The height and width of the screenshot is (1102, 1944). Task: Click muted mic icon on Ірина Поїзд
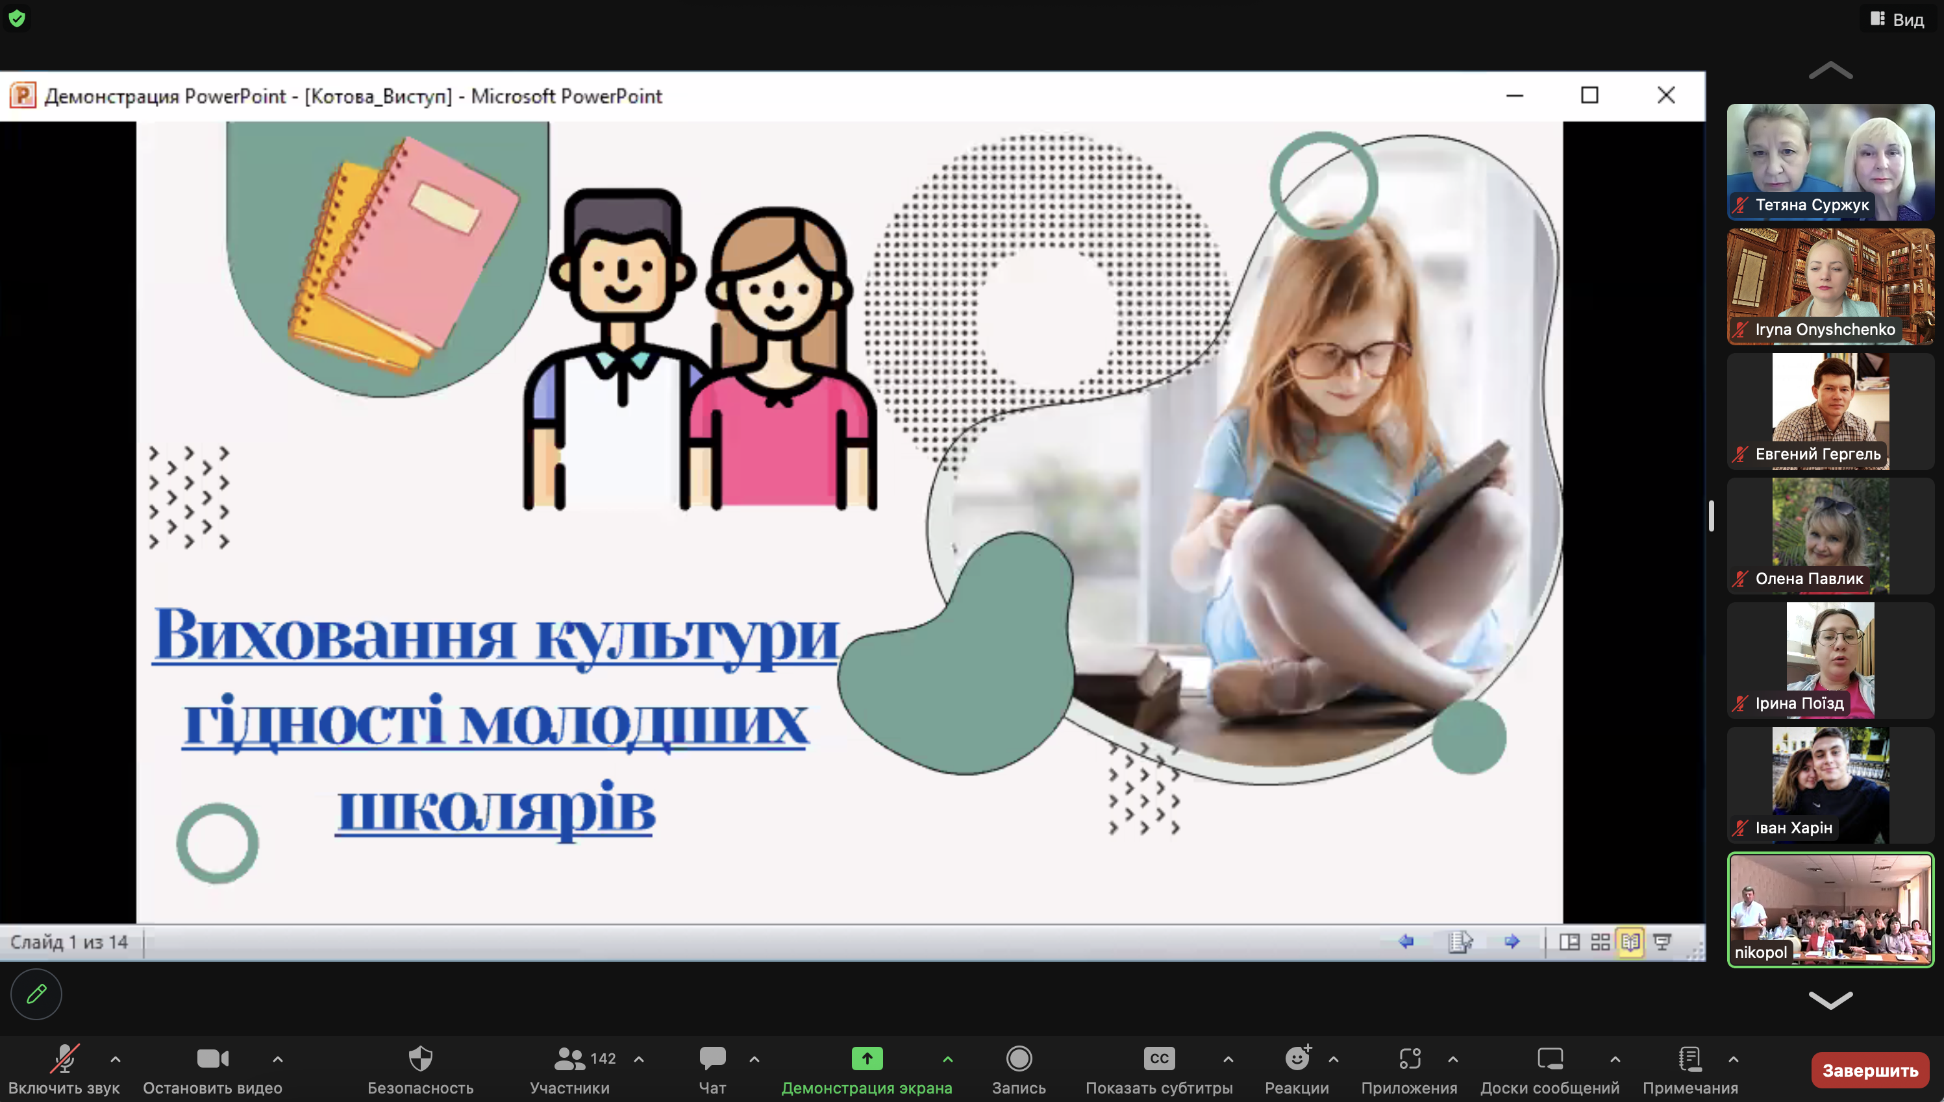pyautogui.click(x=1740, y=703)
